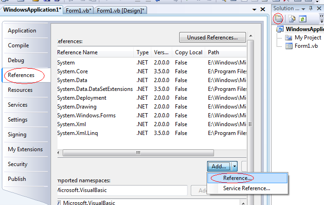
Task: Open the active documents list dropdown arrow
Action: click(x=254, y=10)
